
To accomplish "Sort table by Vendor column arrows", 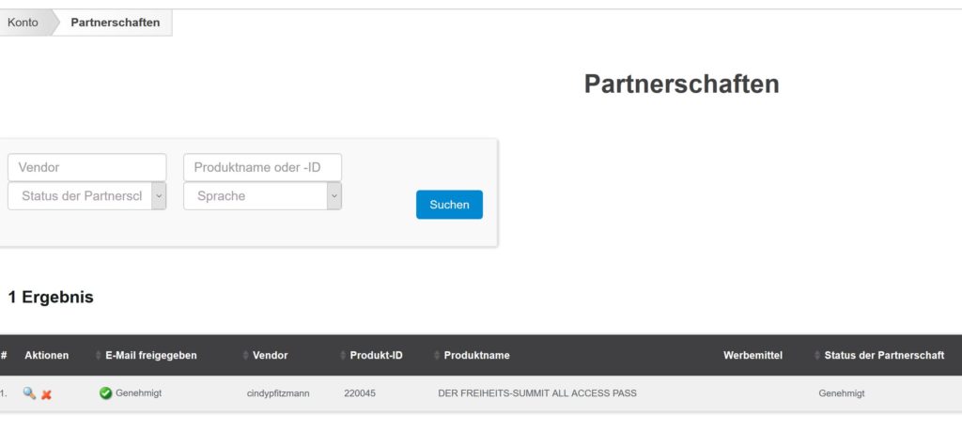I will (246, 355).
